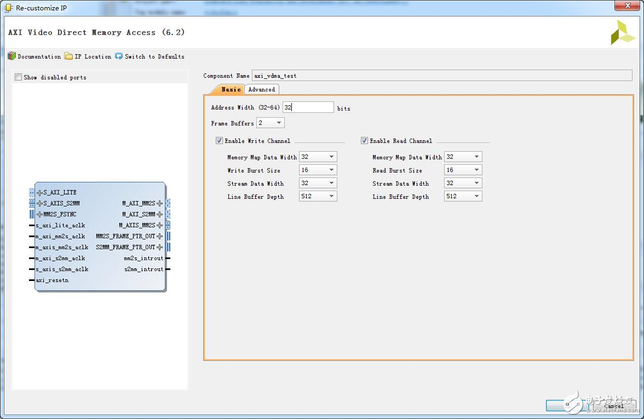Uncheck Enable Write Channel
Screen dimensions: 644x419
coord(220,141)
